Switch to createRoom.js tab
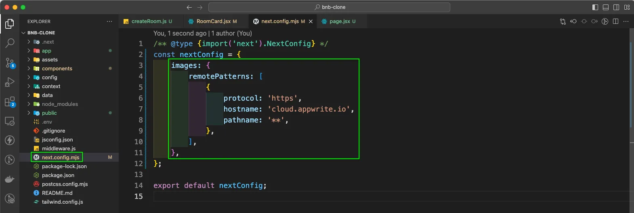The width and height of the screenshot is (634, 213). (x=151, y=21)
